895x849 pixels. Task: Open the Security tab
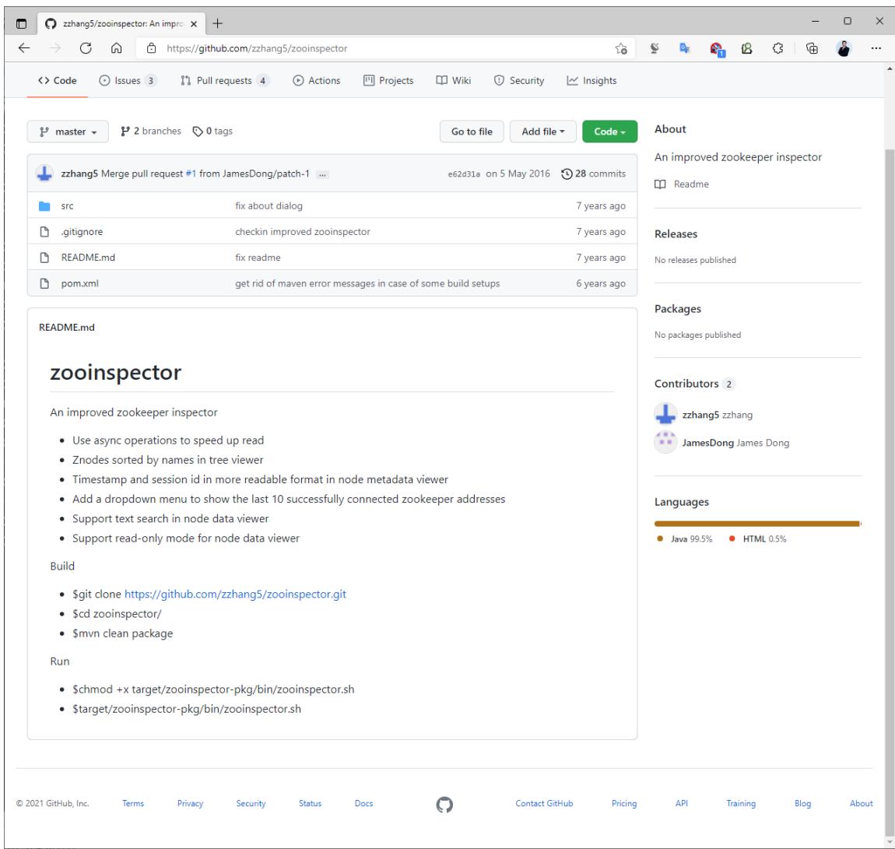pyautogui.click(x=519, y=80)
